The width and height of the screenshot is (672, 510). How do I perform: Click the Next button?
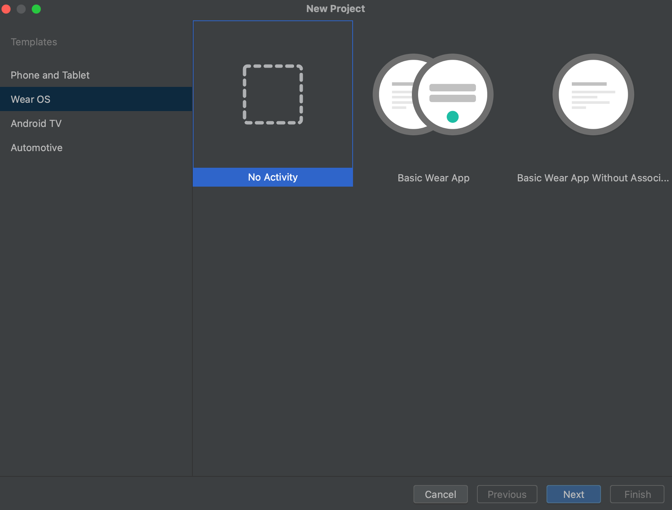tap(574, 494)
